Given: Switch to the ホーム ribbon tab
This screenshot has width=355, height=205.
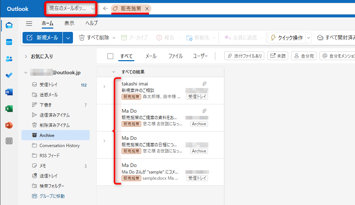Looking at the screenshot, I should click(48, 23).
